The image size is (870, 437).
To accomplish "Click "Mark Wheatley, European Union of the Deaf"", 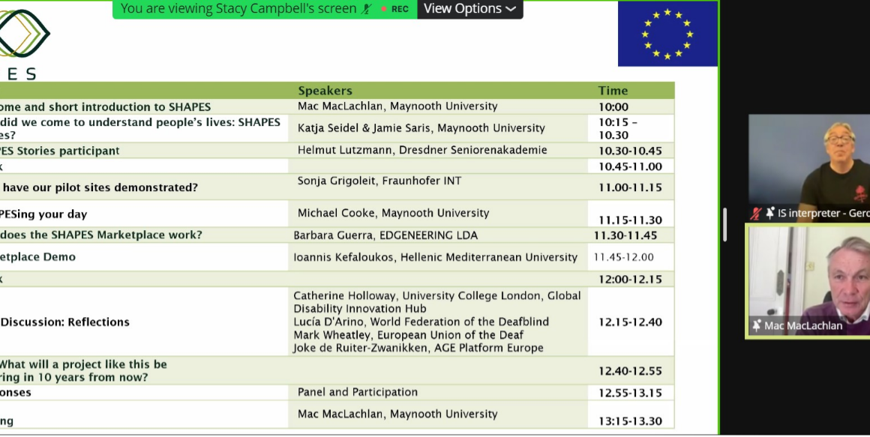I will tap(408, 335).
